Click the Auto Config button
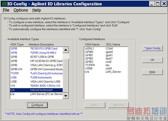The image size is (168, 121). (152, 48)
